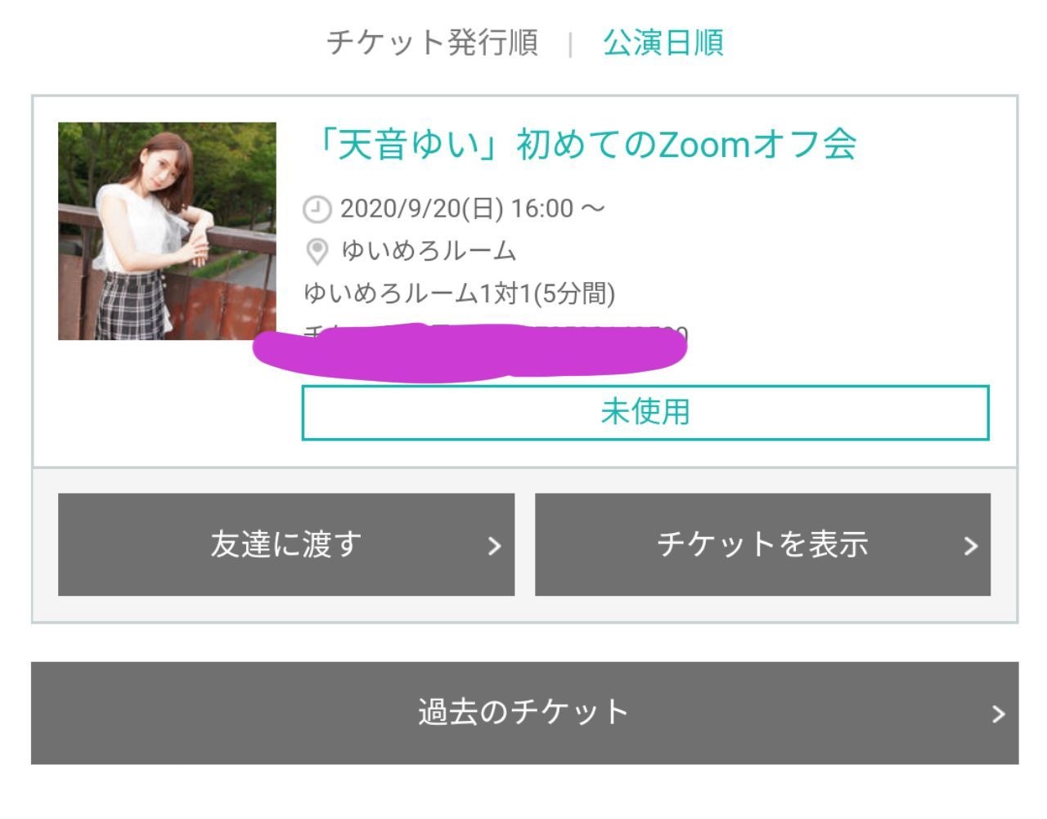
Task: Click the chevron arrow on チケットを表示
Action: coord(971,546)
